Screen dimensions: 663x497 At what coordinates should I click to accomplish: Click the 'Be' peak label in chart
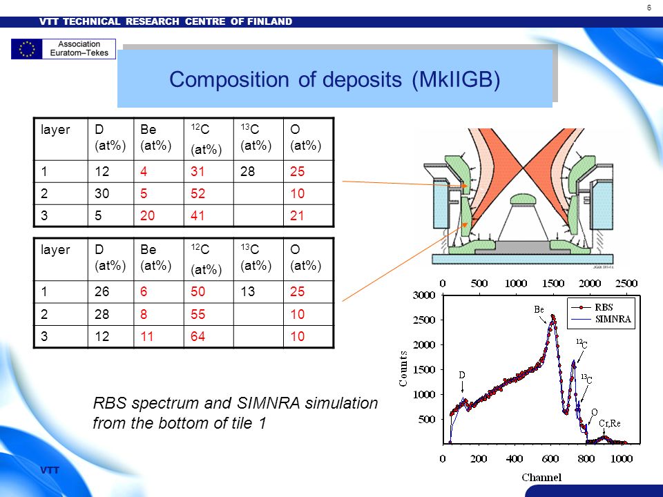point(539,309)
